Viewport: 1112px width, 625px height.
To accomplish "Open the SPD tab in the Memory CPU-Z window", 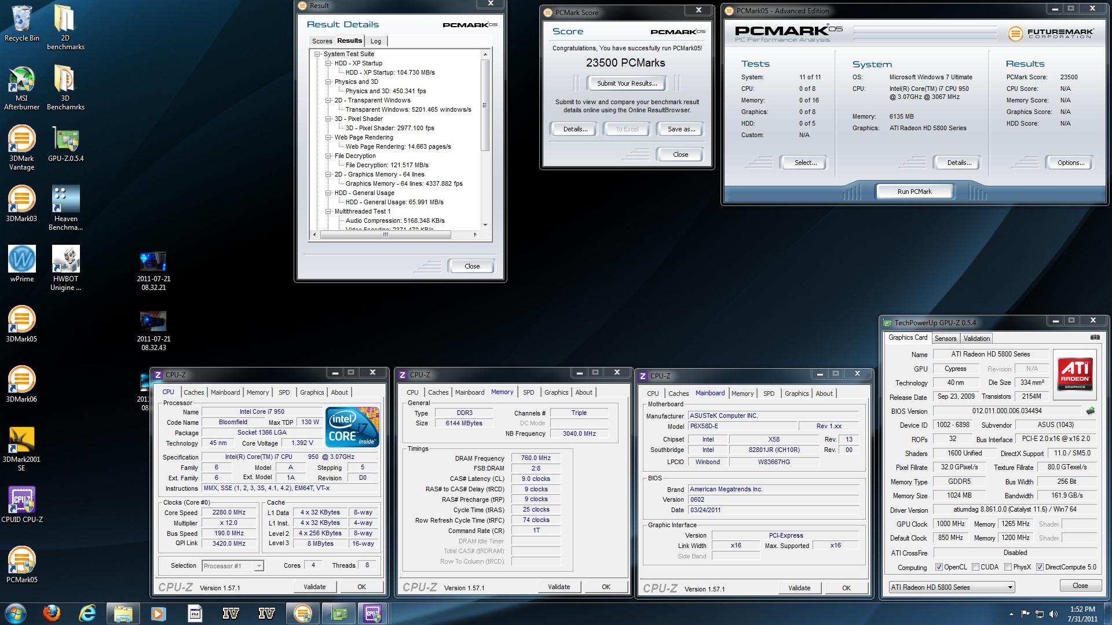I will point(528,392).
